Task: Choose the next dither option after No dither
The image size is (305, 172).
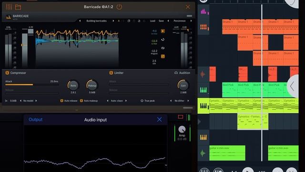Action: [x=188, y=101]
